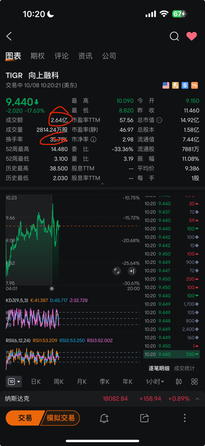Screen dimensions: 205x446
Task: Tap the trade row with volume 1,700
Action: pos(172,304)
